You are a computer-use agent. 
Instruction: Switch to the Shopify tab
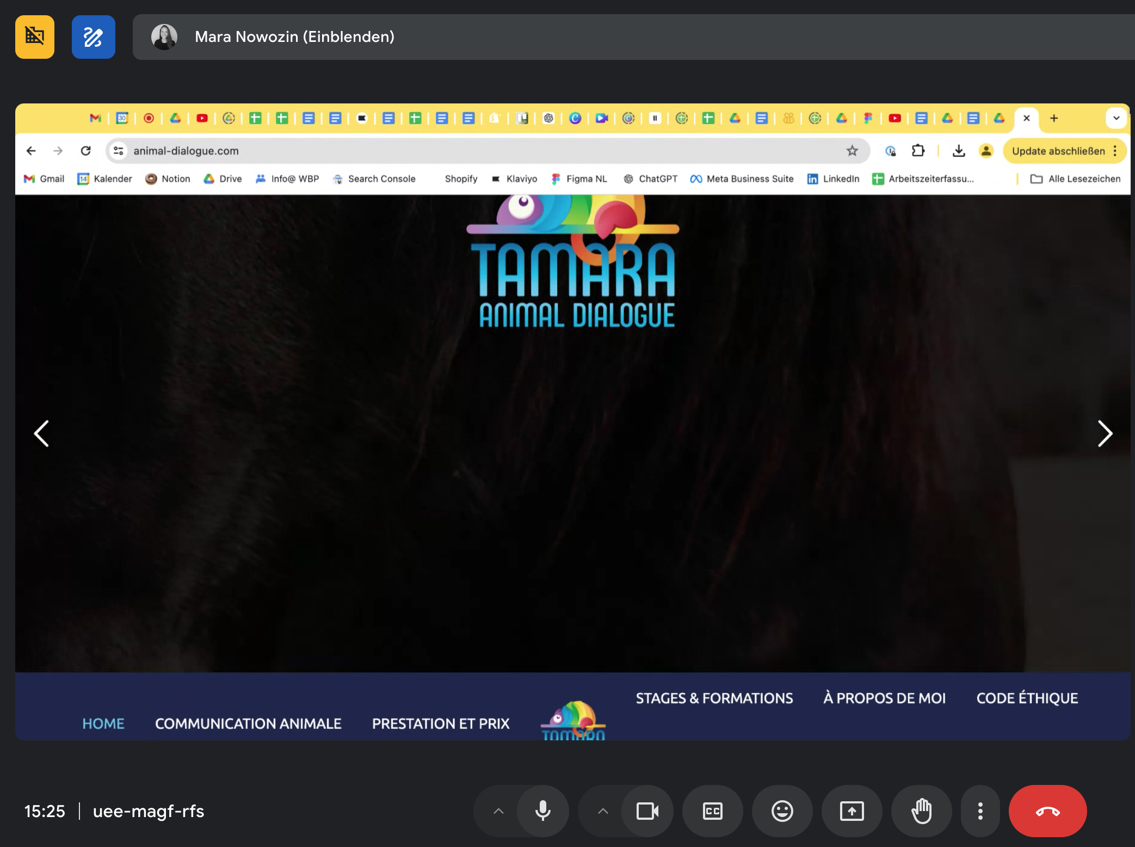495,118
